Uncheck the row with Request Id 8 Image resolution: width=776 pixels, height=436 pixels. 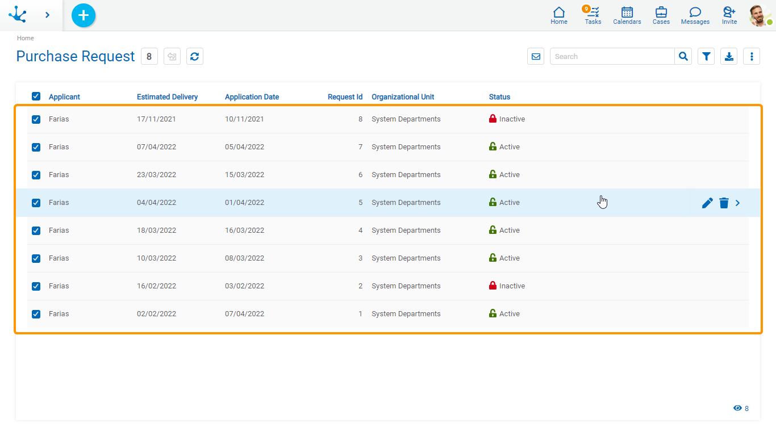(x=36, y=119)
